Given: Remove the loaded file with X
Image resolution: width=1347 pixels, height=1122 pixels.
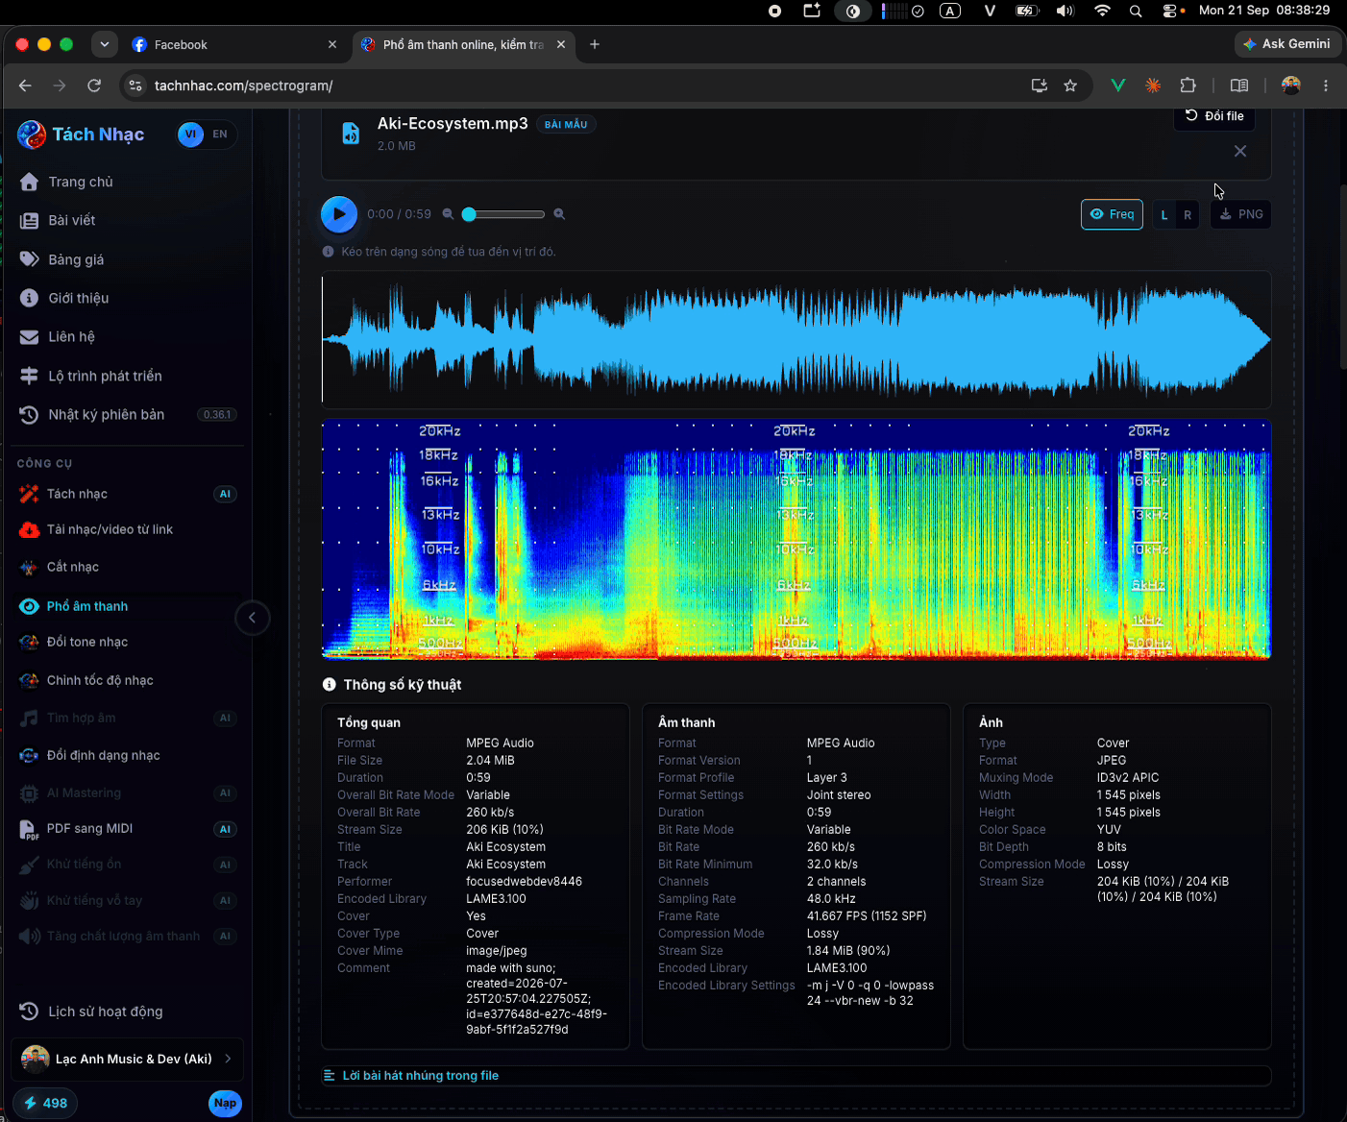Looking at the screenshot, I should tap(1240, 151).
